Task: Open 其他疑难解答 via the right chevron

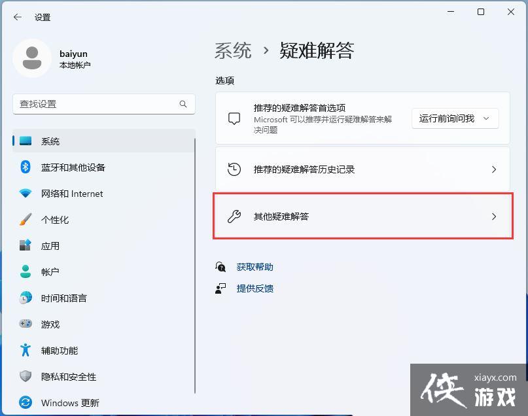Action: coord(494,217)
